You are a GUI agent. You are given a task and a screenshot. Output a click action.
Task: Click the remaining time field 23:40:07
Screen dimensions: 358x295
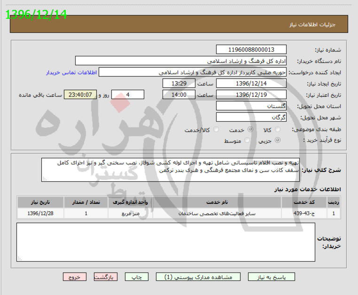[80, 94]
